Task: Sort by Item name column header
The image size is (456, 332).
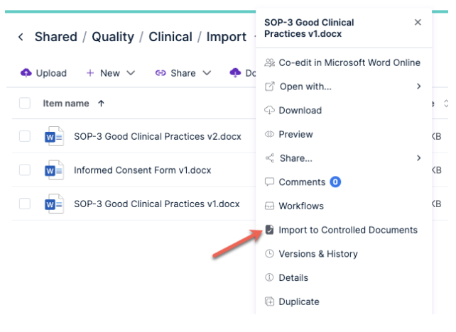Action: (66, 104)
